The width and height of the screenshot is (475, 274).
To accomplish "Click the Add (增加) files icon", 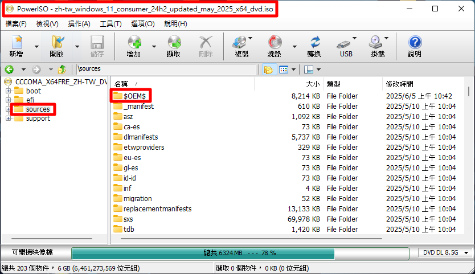I will tap(134, 42).
